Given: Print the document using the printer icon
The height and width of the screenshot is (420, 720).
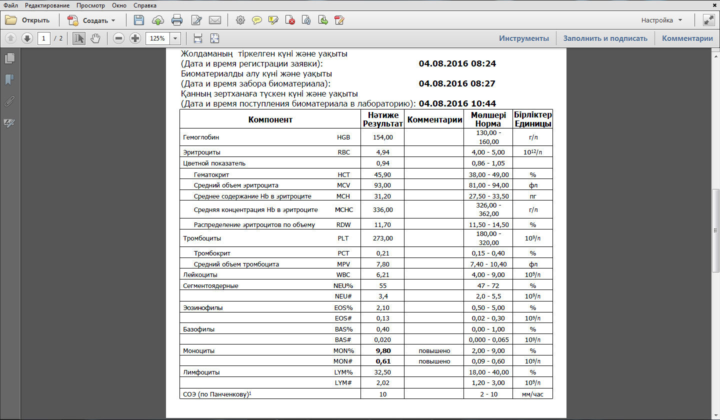Looking at the screenshot, I should 177,20.
